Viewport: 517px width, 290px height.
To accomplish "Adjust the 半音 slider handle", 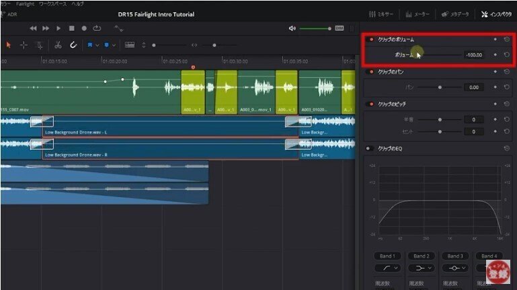I will point(440,120).
